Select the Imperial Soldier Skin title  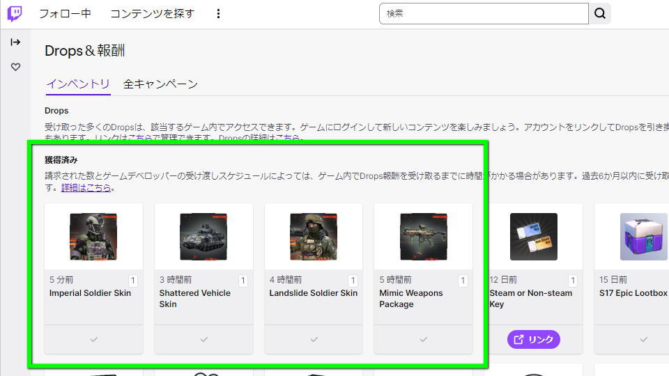(x=90, y=293)
